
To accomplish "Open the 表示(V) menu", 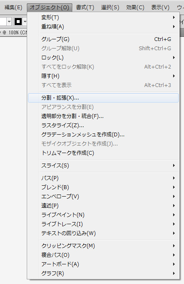I will 160,8.
